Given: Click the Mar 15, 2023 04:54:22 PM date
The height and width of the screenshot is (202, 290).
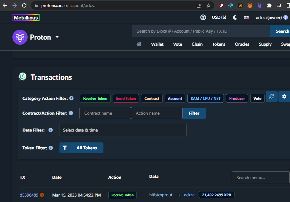Looking at the screenshot, I should click(x=76, y=195).
